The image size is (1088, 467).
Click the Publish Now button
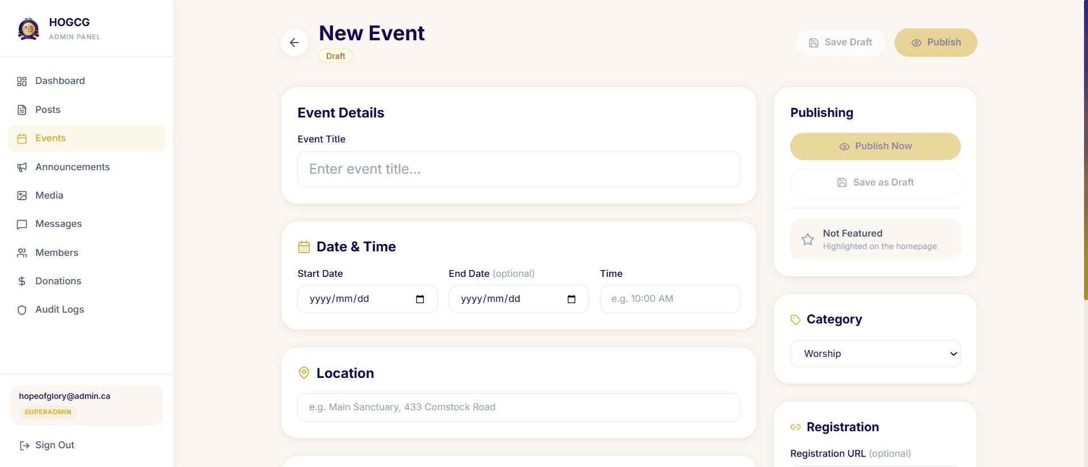(875, 146)
